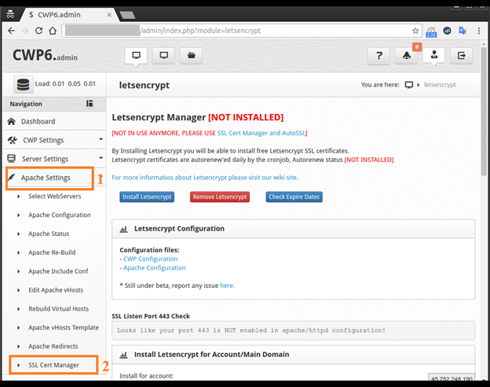Click the Install Letsencrypt button
The image size is (490, 387).
(147, 197)
